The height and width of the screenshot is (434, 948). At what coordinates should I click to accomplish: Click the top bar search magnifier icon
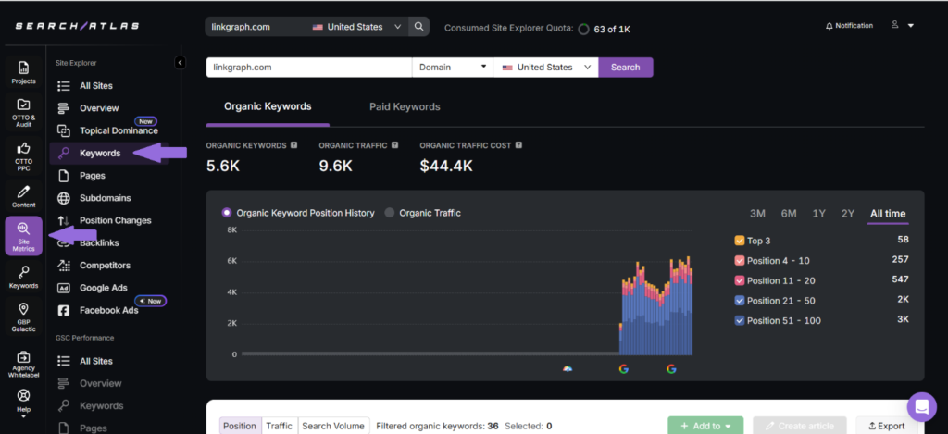(418, 27)
